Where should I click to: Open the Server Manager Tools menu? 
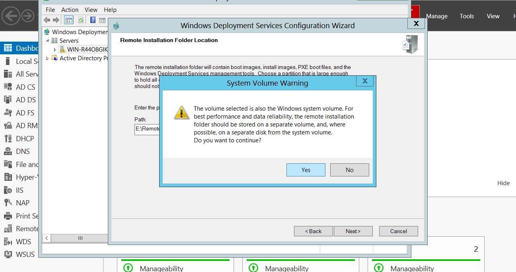click(x=467, y=16)
